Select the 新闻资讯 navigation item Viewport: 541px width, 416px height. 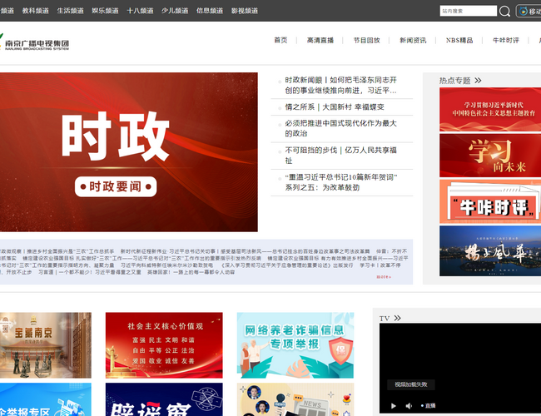(x=413, y=40)
